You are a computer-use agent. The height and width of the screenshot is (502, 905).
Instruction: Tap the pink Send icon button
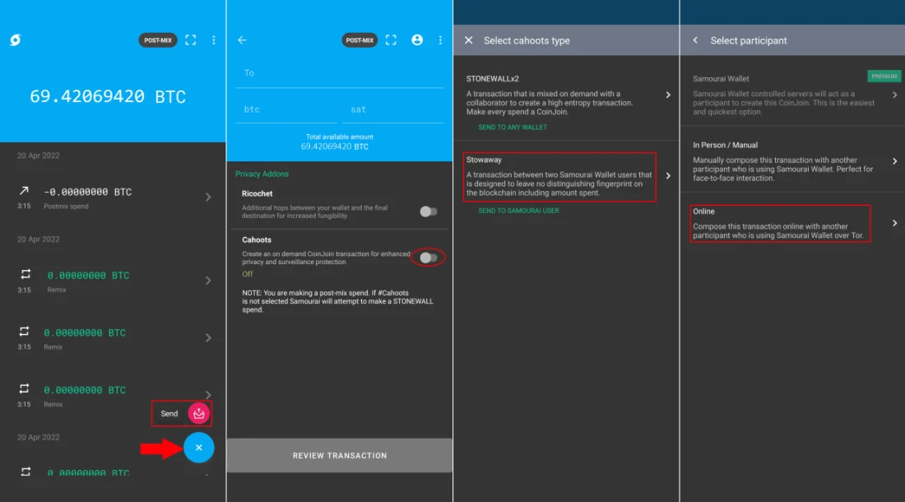click(198, 414)
